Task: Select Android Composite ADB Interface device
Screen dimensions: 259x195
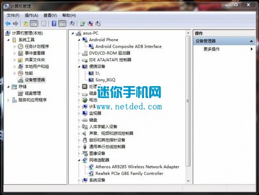Action: tap(128, 46)
